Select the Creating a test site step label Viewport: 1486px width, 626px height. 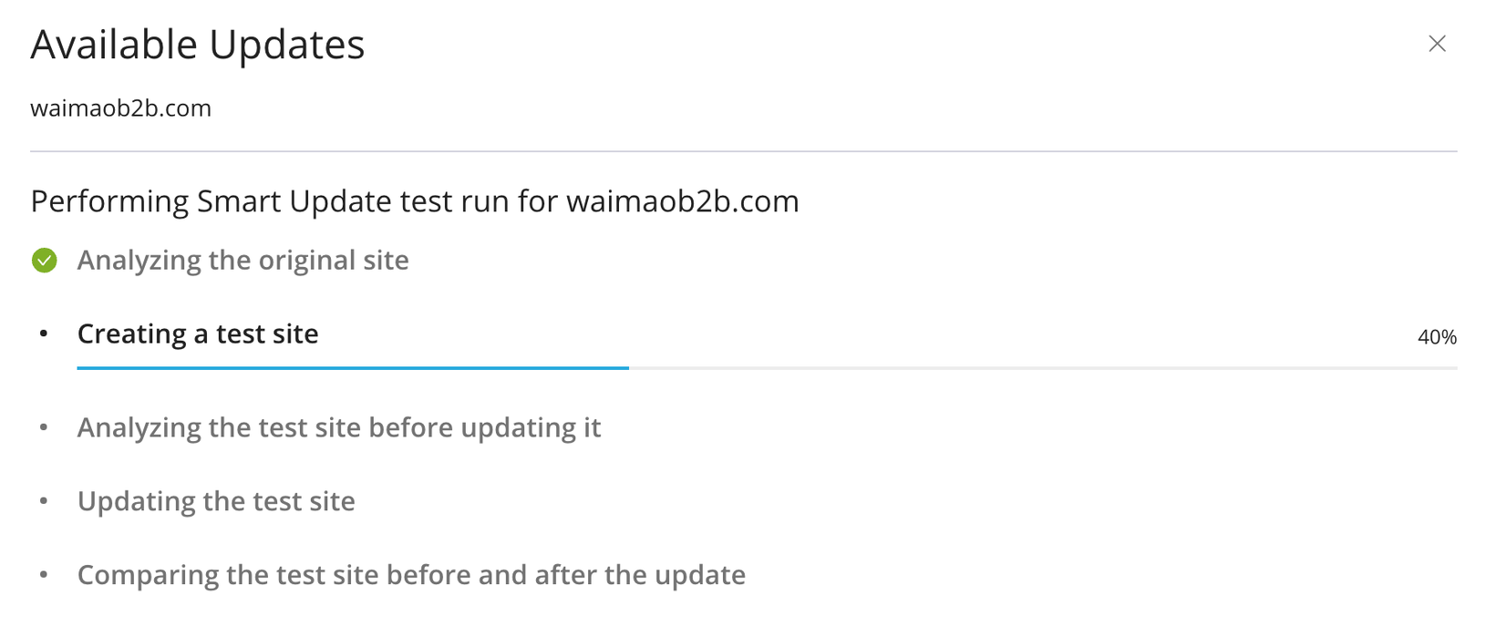pos(197,334)
